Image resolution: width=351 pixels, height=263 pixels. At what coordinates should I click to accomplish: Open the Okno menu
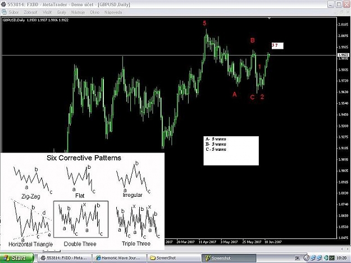point(95,12)
